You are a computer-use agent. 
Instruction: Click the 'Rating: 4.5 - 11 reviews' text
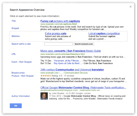pyautogui.click(x=63, y=76)
